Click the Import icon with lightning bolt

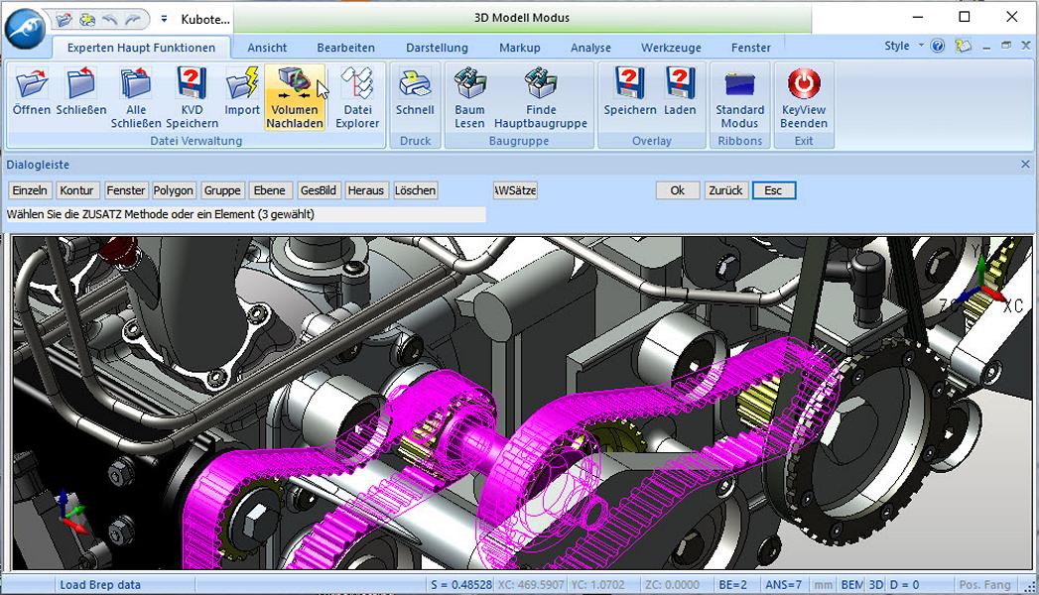click(242, 83)
